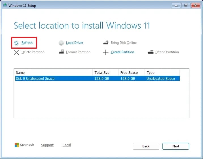
Task: Click the Next button
Action: point(176,146)
